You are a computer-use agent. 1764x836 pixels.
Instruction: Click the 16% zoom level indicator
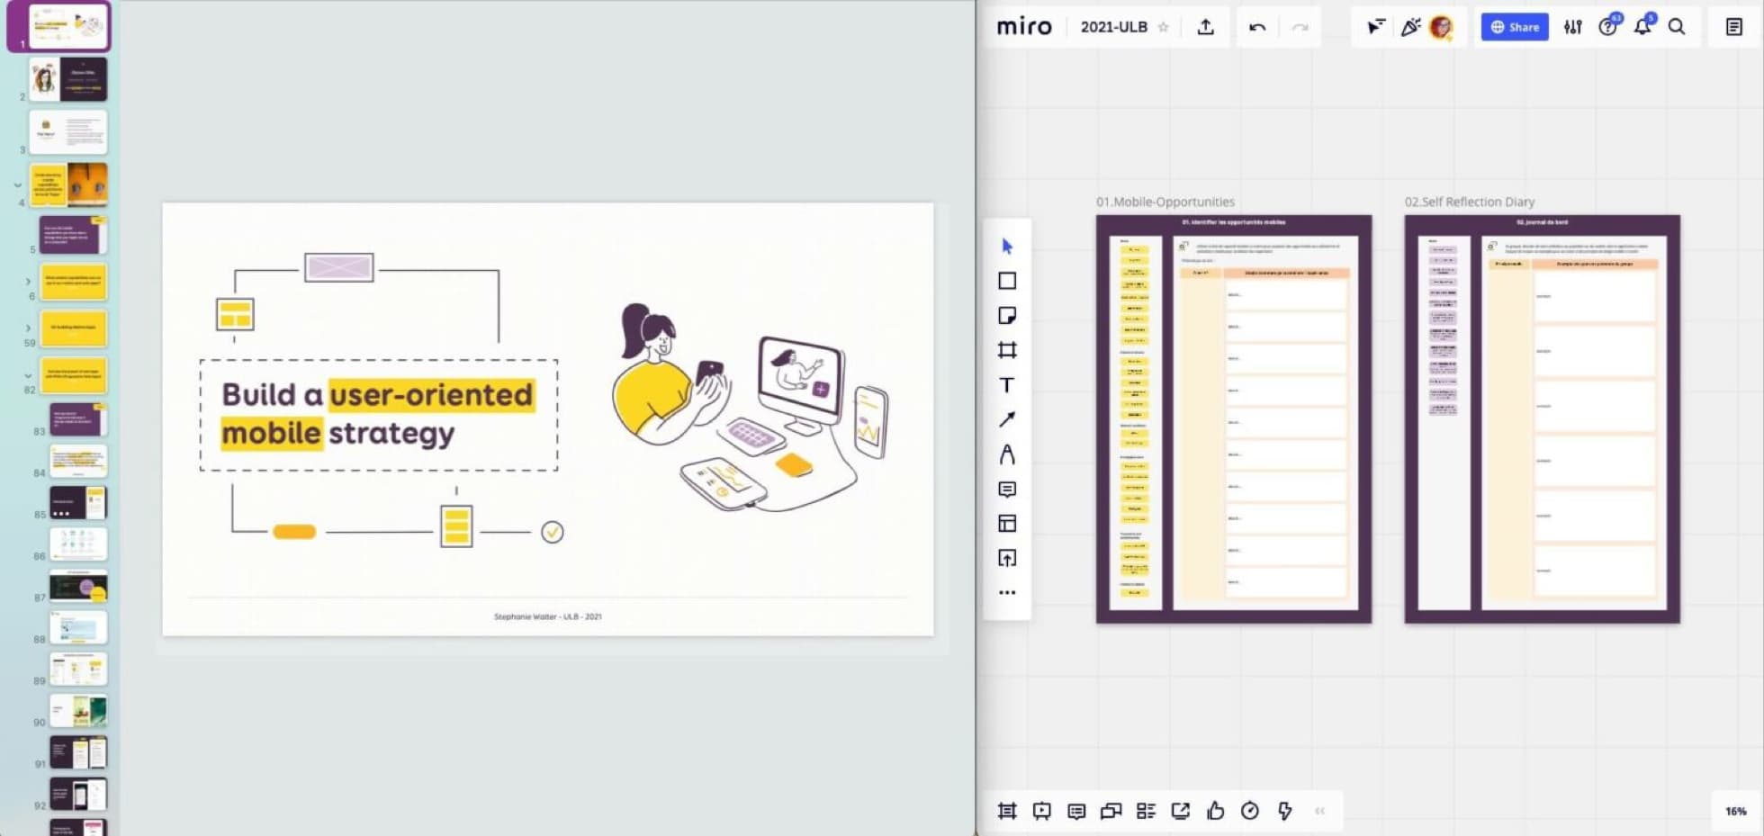pos(1735,811)
